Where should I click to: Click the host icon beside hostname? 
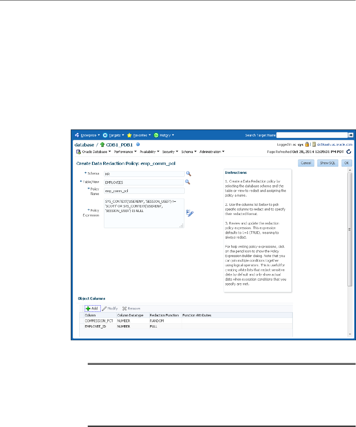(x=314, y=145)
